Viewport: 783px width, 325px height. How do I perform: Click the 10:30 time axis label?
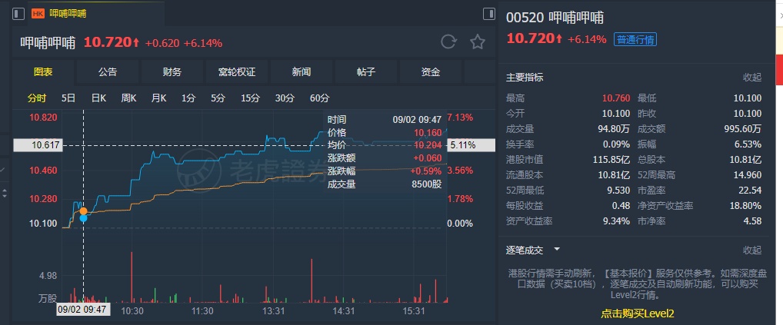(133, 311)
